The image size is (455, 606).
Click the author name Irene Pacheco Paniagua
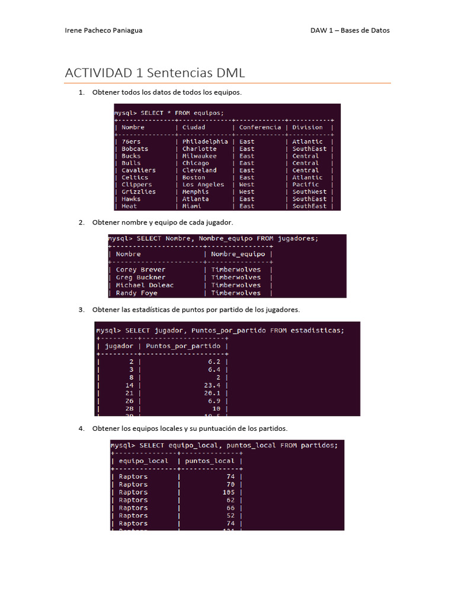click(103, 30)
